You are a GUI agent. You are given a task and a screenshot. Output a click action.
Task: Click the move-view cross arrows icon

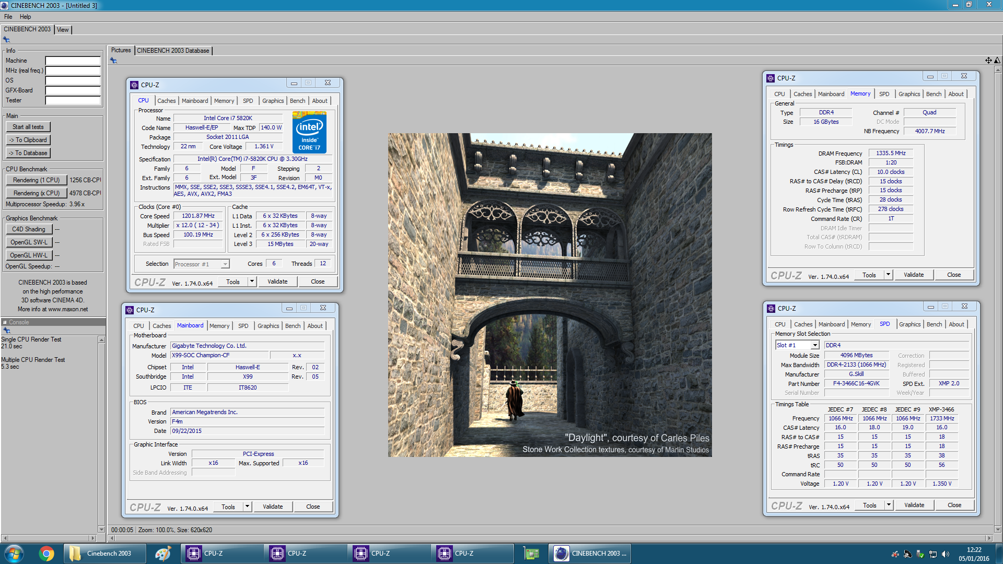tap(988, 61)
